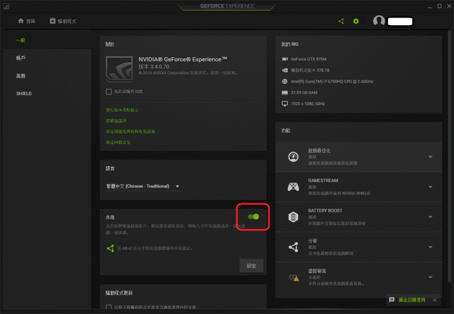Open the 驅動程式 drivers tab
The width and height of the screenshot is (454, 314).
point(63,21)
